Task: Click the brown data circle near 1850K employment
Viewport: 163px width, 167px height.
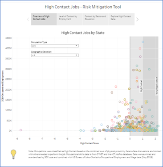Action: tap(112, 92)
